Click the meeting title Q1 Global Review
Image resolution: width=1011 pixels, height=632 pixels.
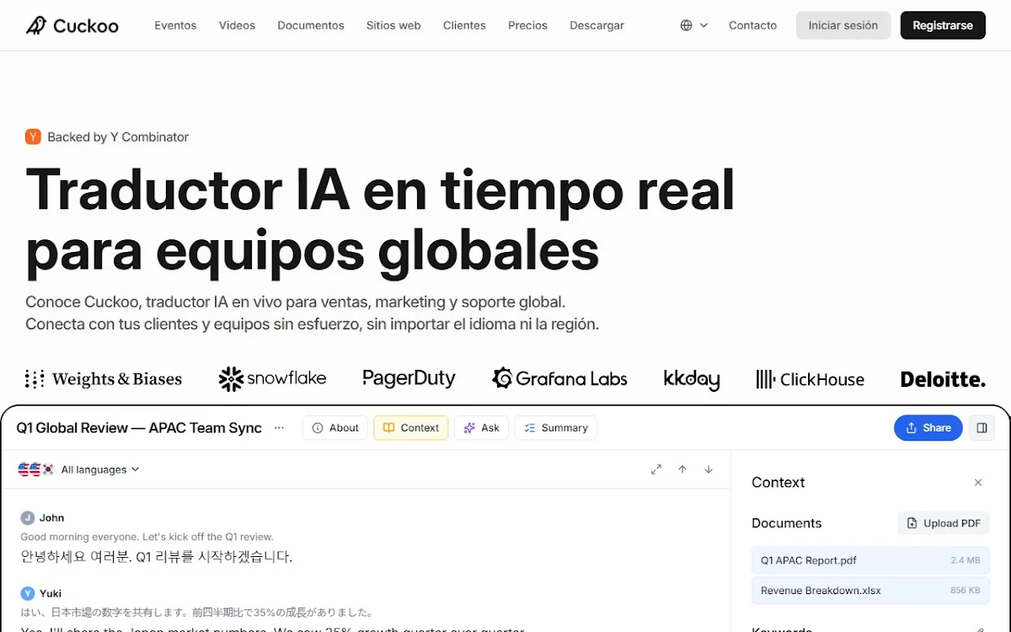click(139, 428)
